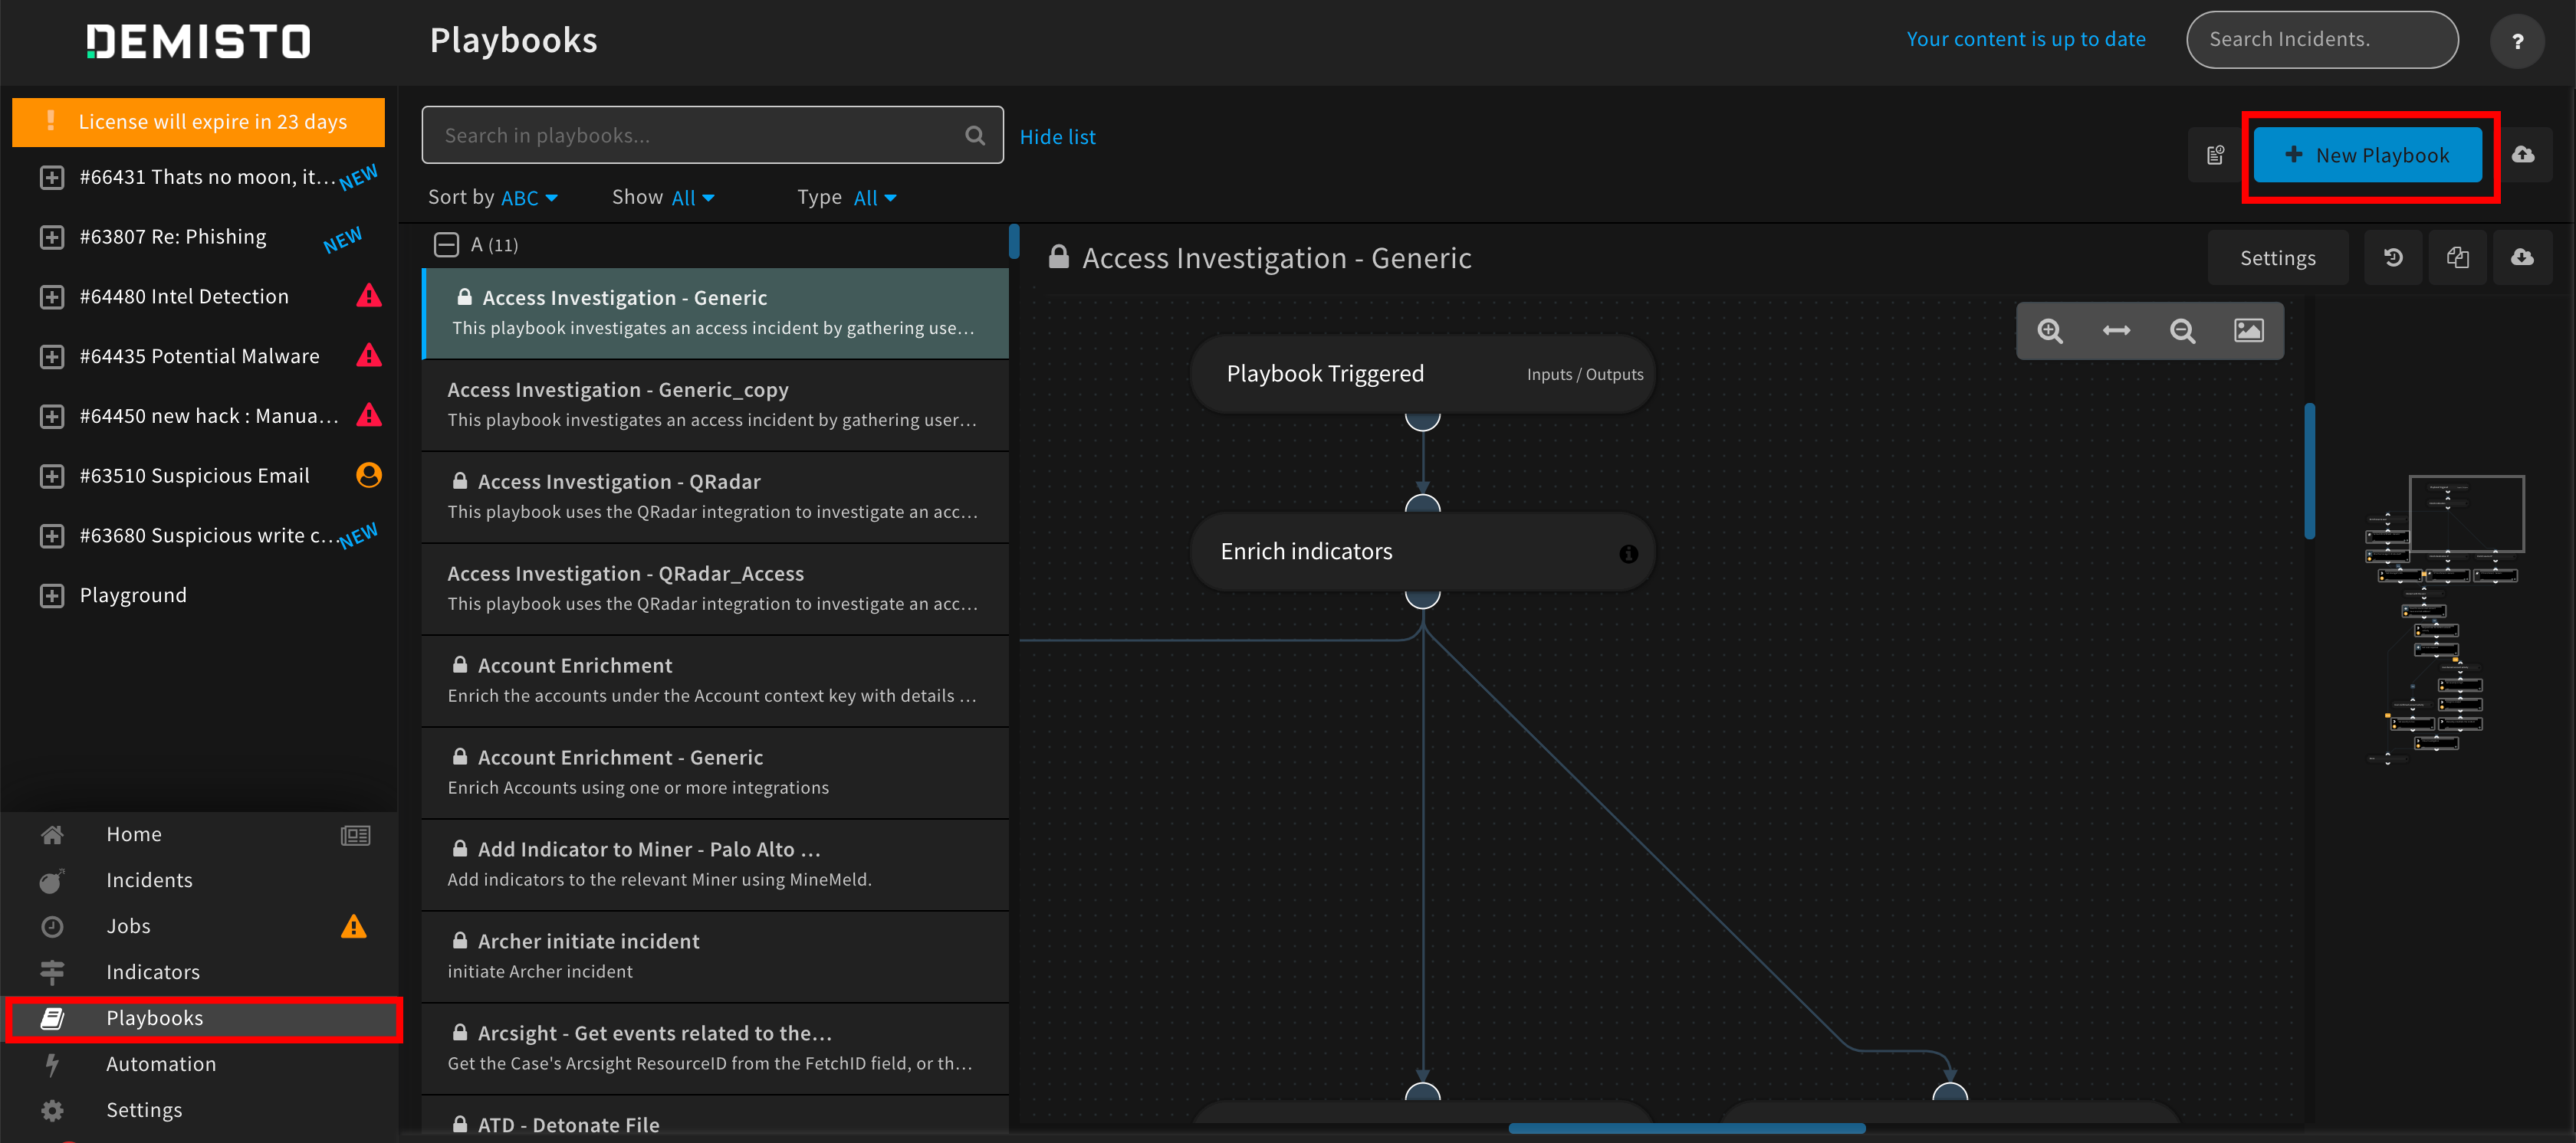The image size is (2576, 1143).
Task: Zoom out on the playbook canvas
Action: click(x=2182, y=331)
